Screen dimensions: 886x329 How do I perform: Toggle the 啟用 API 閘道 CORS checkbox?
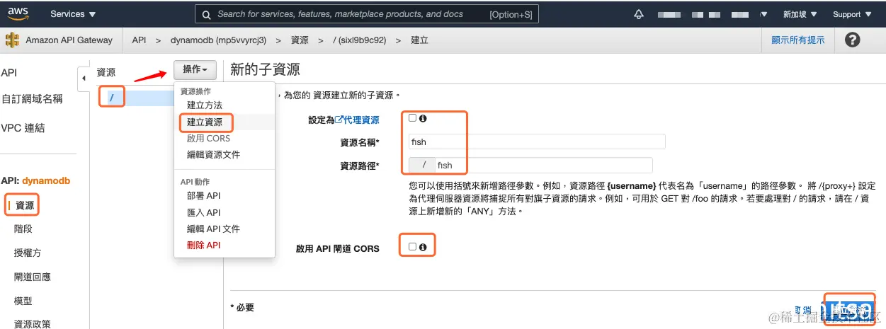[x=413, y=247]
